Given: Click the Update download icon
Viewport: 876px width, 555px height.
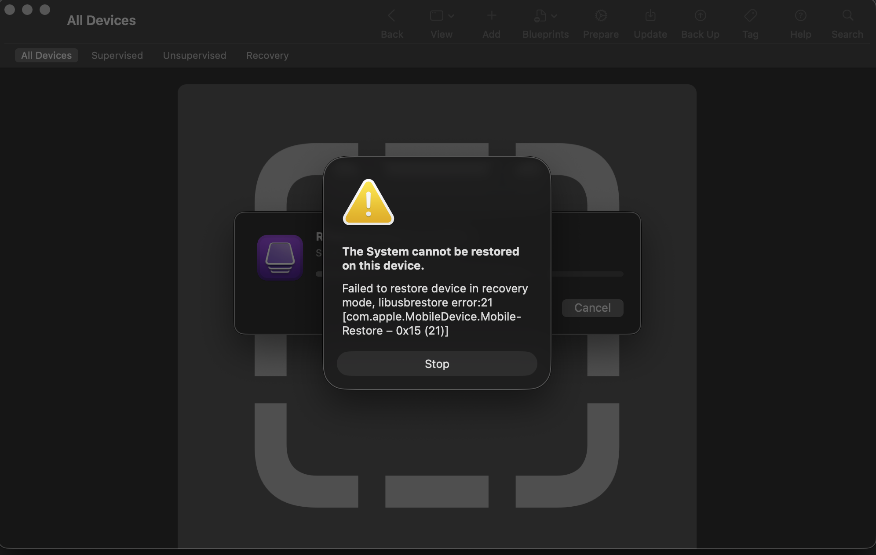Looking at the screenshot, I should tap(650, 16).
